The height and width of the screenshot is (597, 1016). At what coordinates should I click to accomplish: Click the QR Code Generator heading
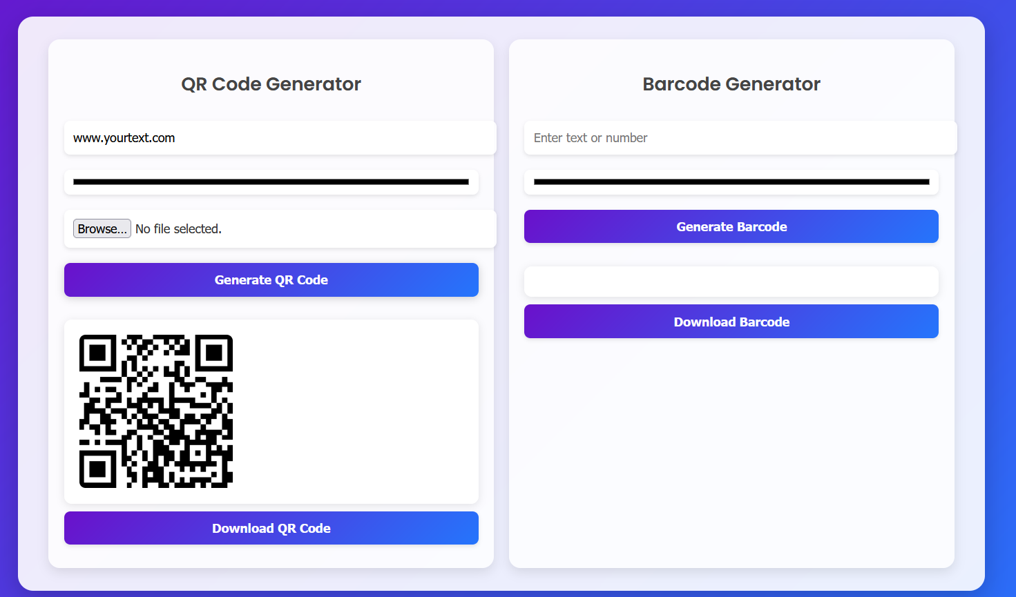(x=271, y=84)
